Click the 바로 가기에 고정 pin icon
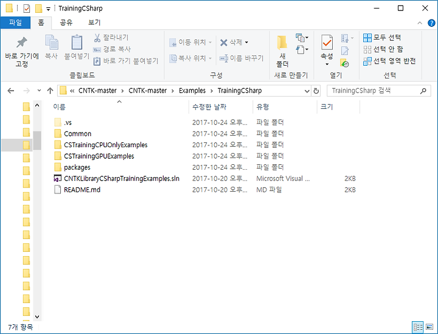The height and width of the screenshot is (334, 438). coord(21,43)
